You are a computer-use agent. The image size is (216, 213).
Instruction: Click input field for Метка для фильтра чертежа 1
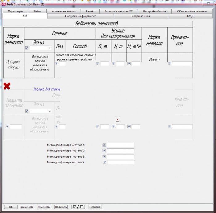tap(120, 145)
